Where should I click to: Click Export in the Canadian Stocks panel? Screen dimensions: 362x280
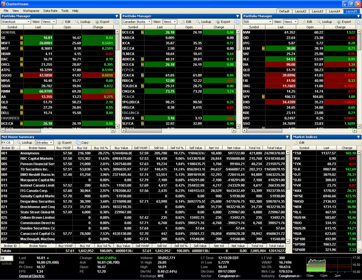[223, 22]
